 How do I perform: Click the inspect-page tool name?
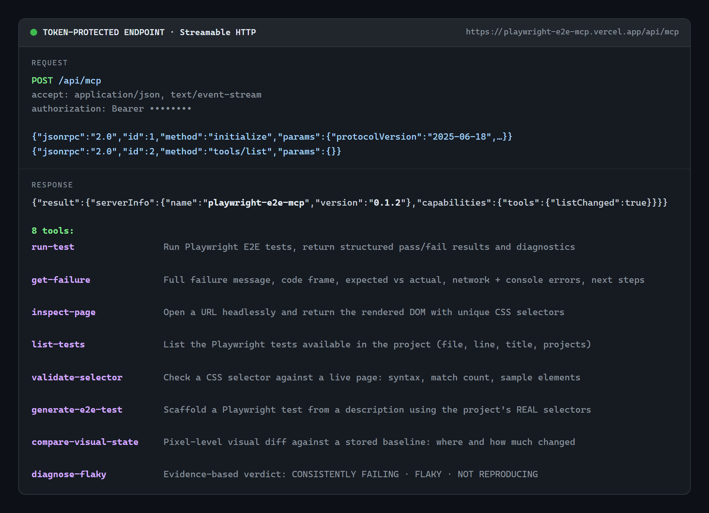64,312
